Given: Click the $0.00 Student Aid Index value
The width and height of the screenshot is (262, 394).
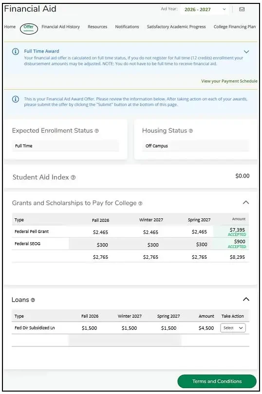Looking at the screenshot, I should (x=243, y=176).
